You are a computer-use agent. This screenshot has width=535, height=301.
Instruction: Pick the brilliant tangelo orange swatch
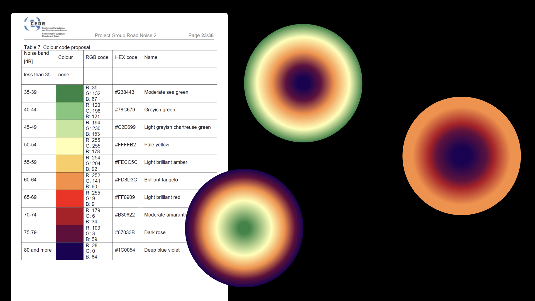pos(69,181)
